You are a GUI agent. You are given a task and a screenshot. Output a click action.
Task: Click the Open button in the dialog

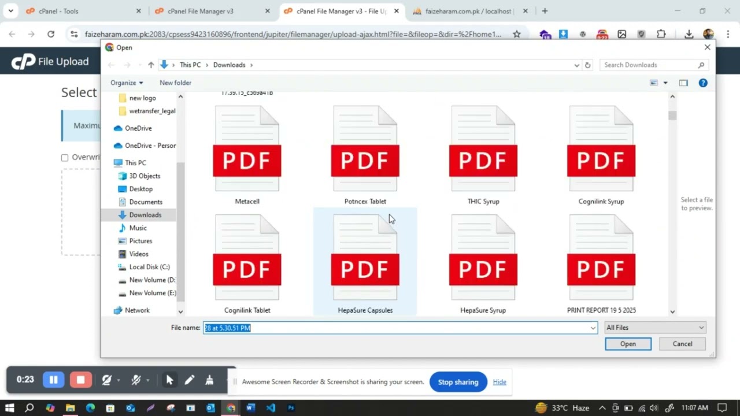tap(628, 344)
